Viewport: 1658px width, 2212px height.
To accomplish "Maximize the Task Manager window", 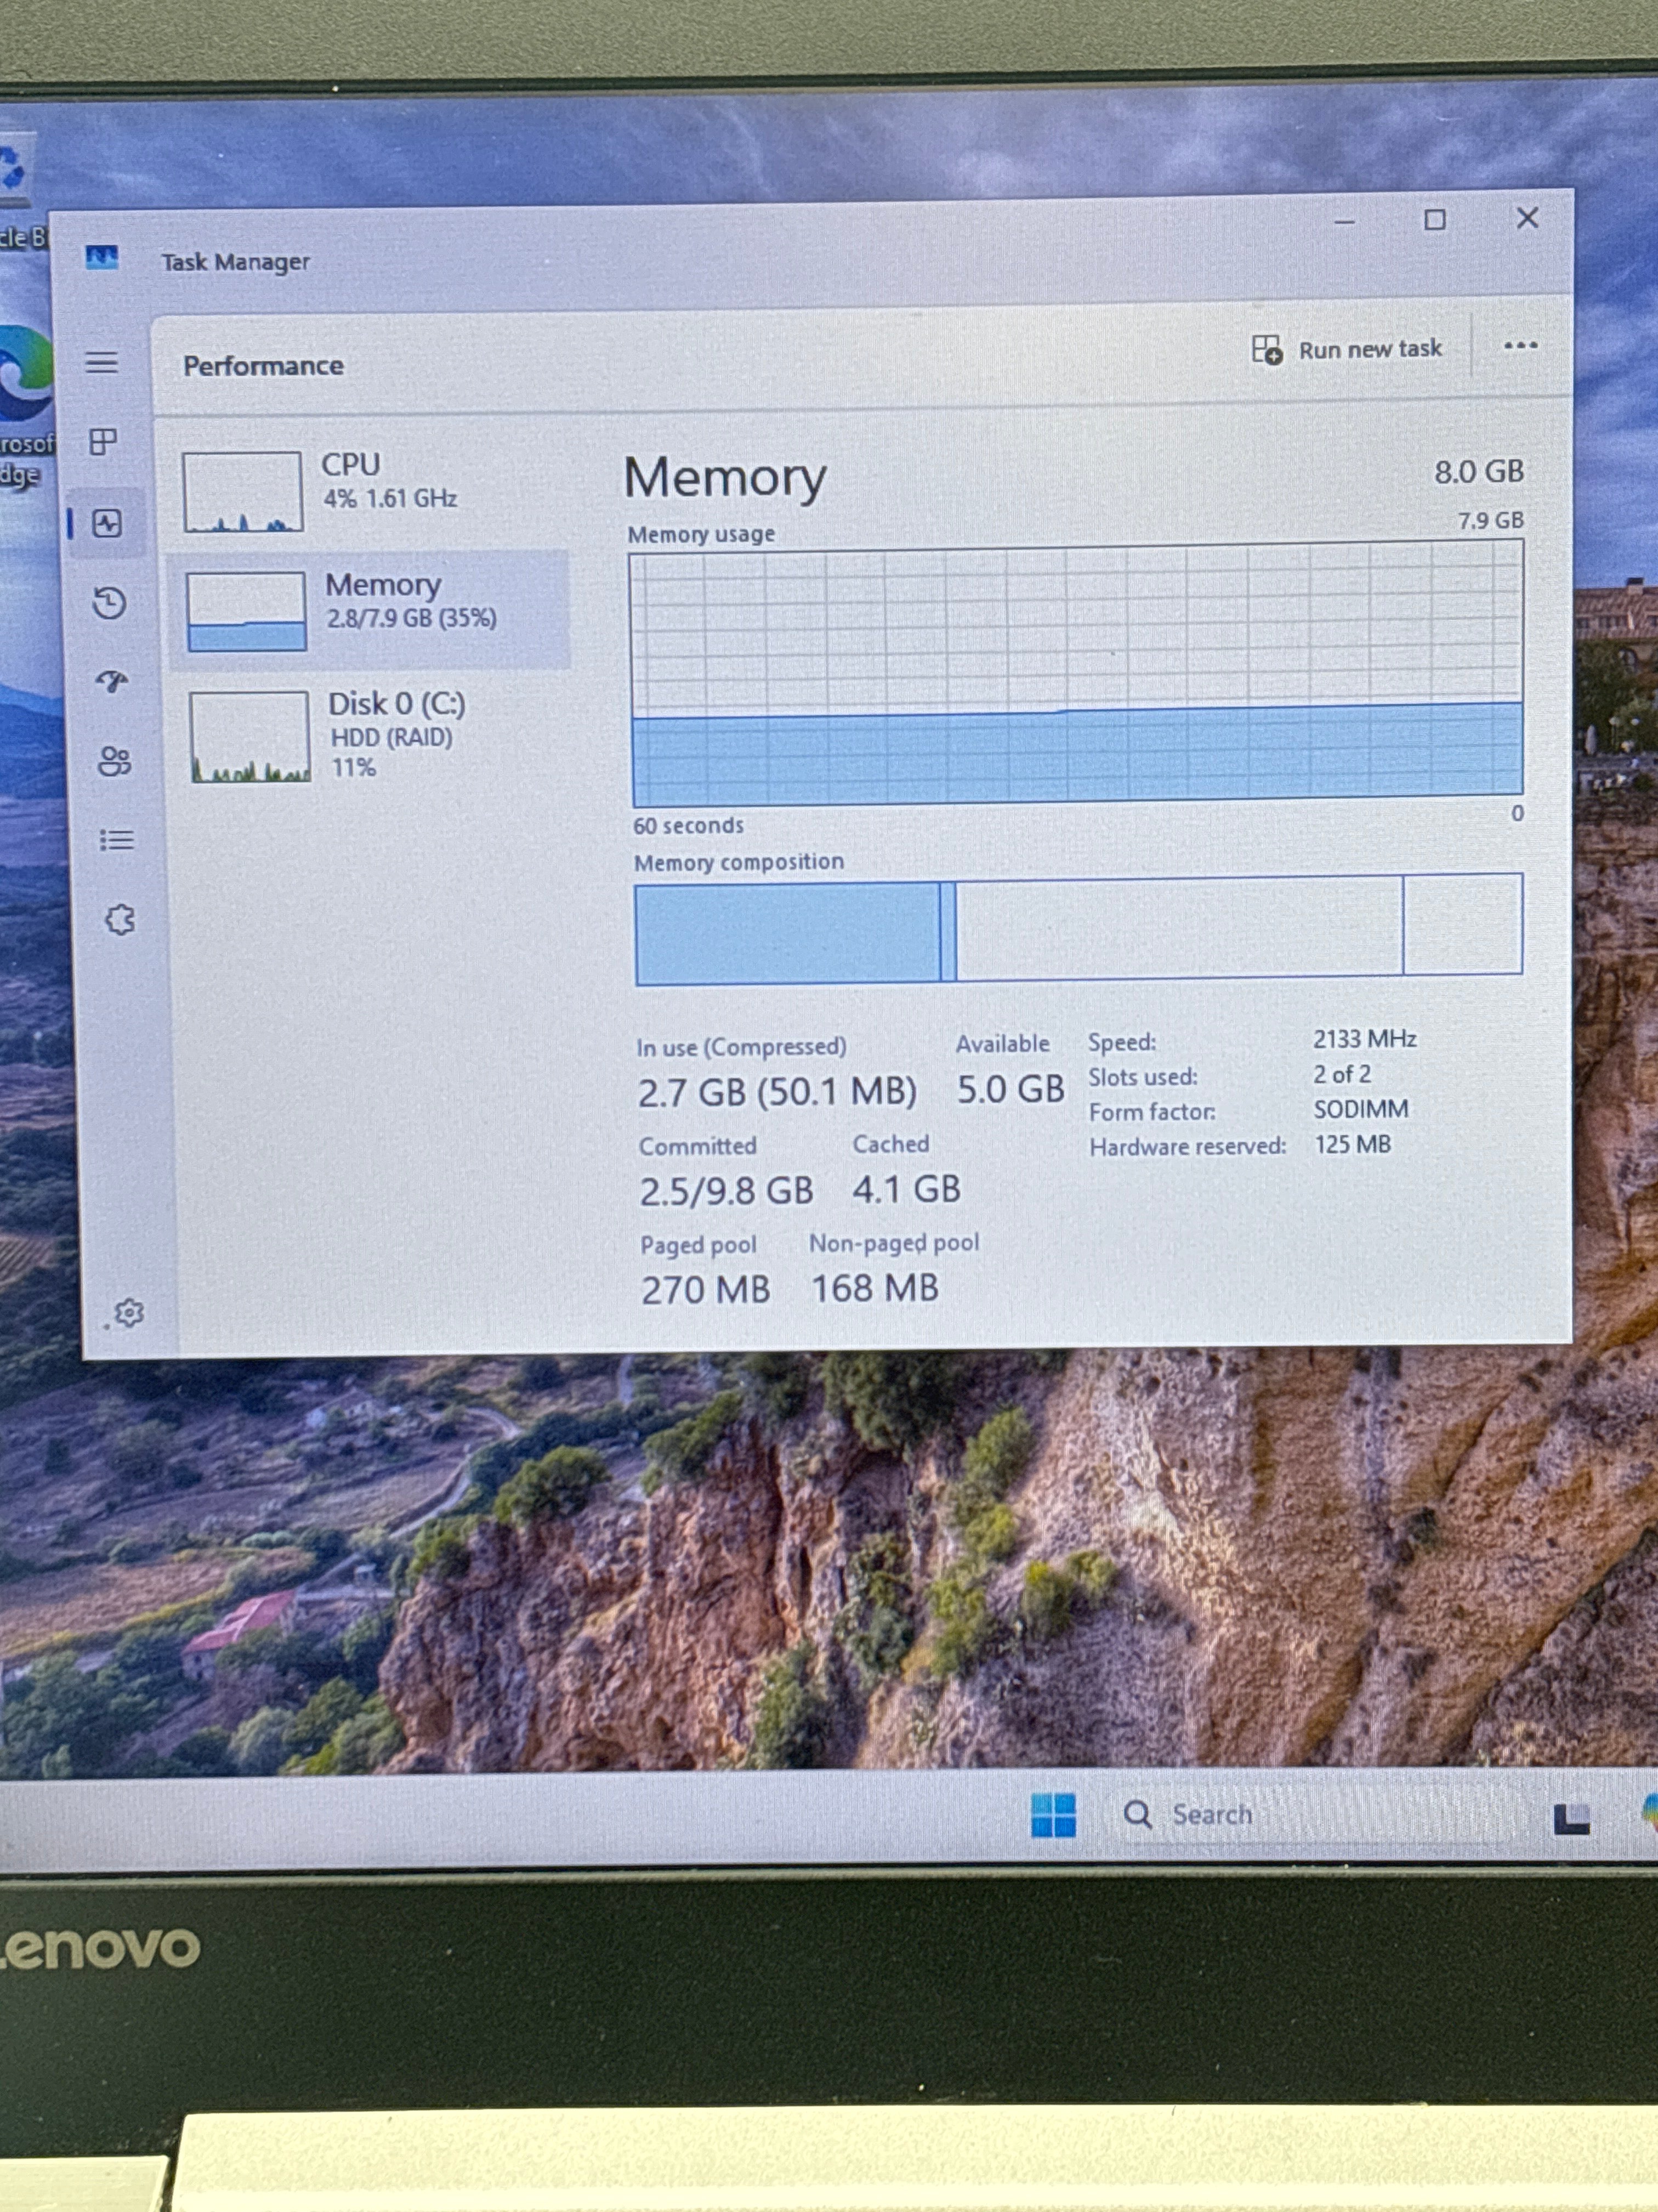I will 1435,219.
